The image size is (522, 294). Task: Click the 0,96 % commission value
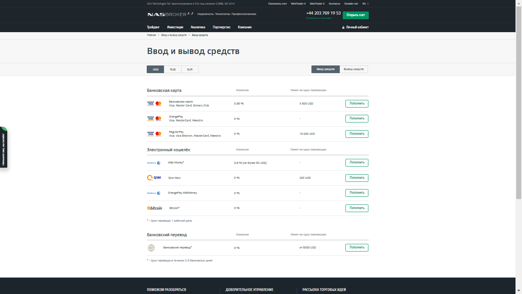click(239, 104)
